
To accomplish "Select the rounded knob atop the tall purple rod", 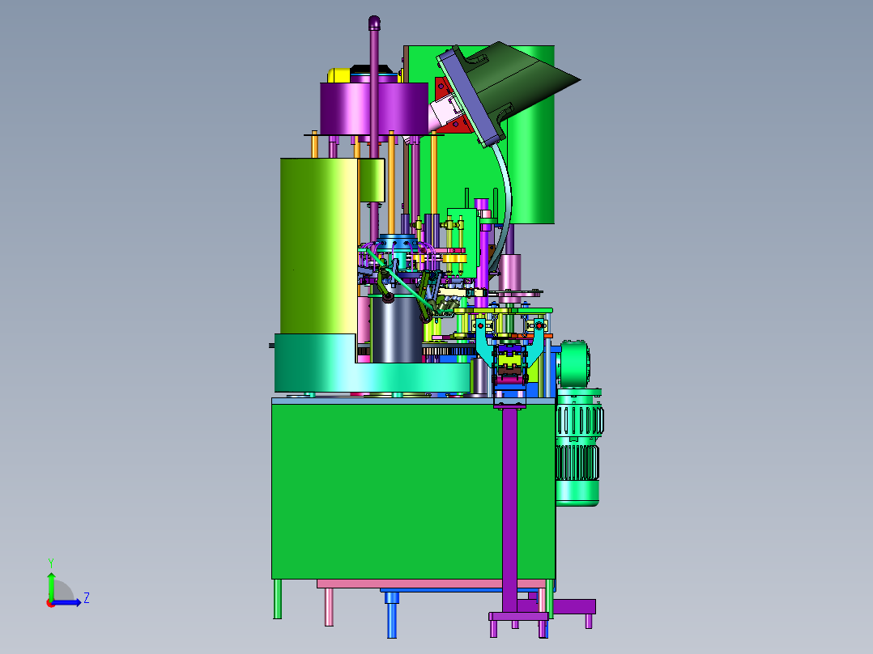I will pyautogui.click(x=374, y=23).
